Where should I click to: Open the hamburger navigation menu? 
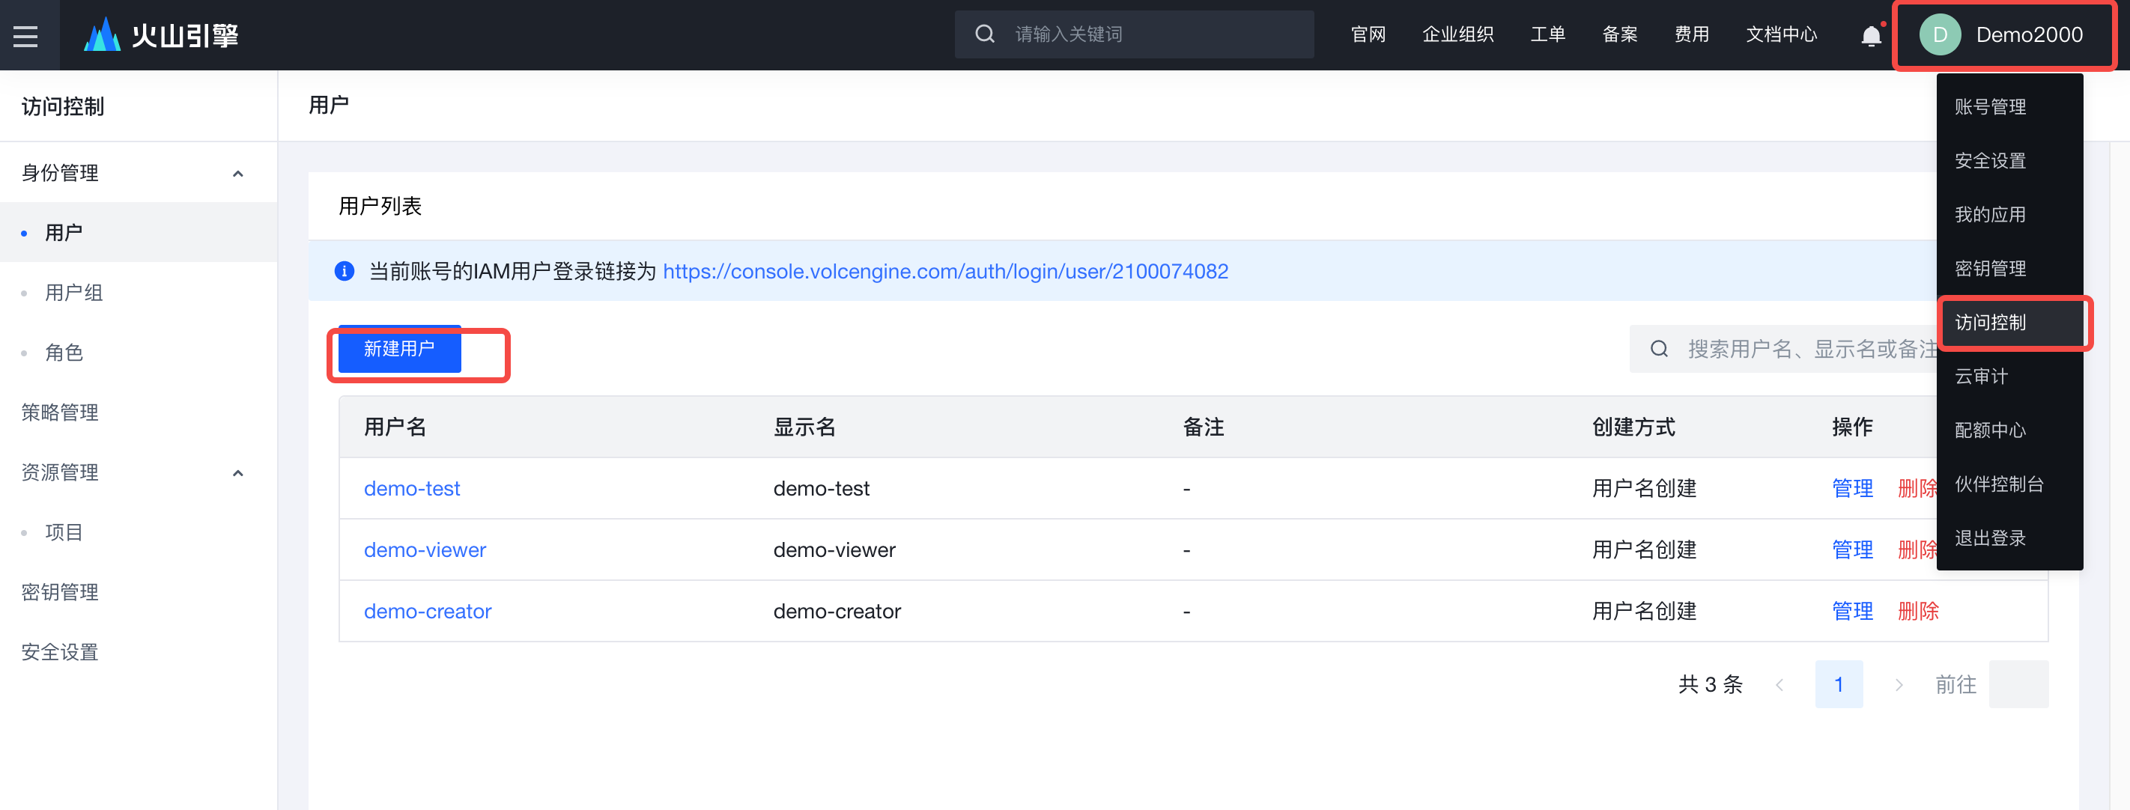coord(25,35)
